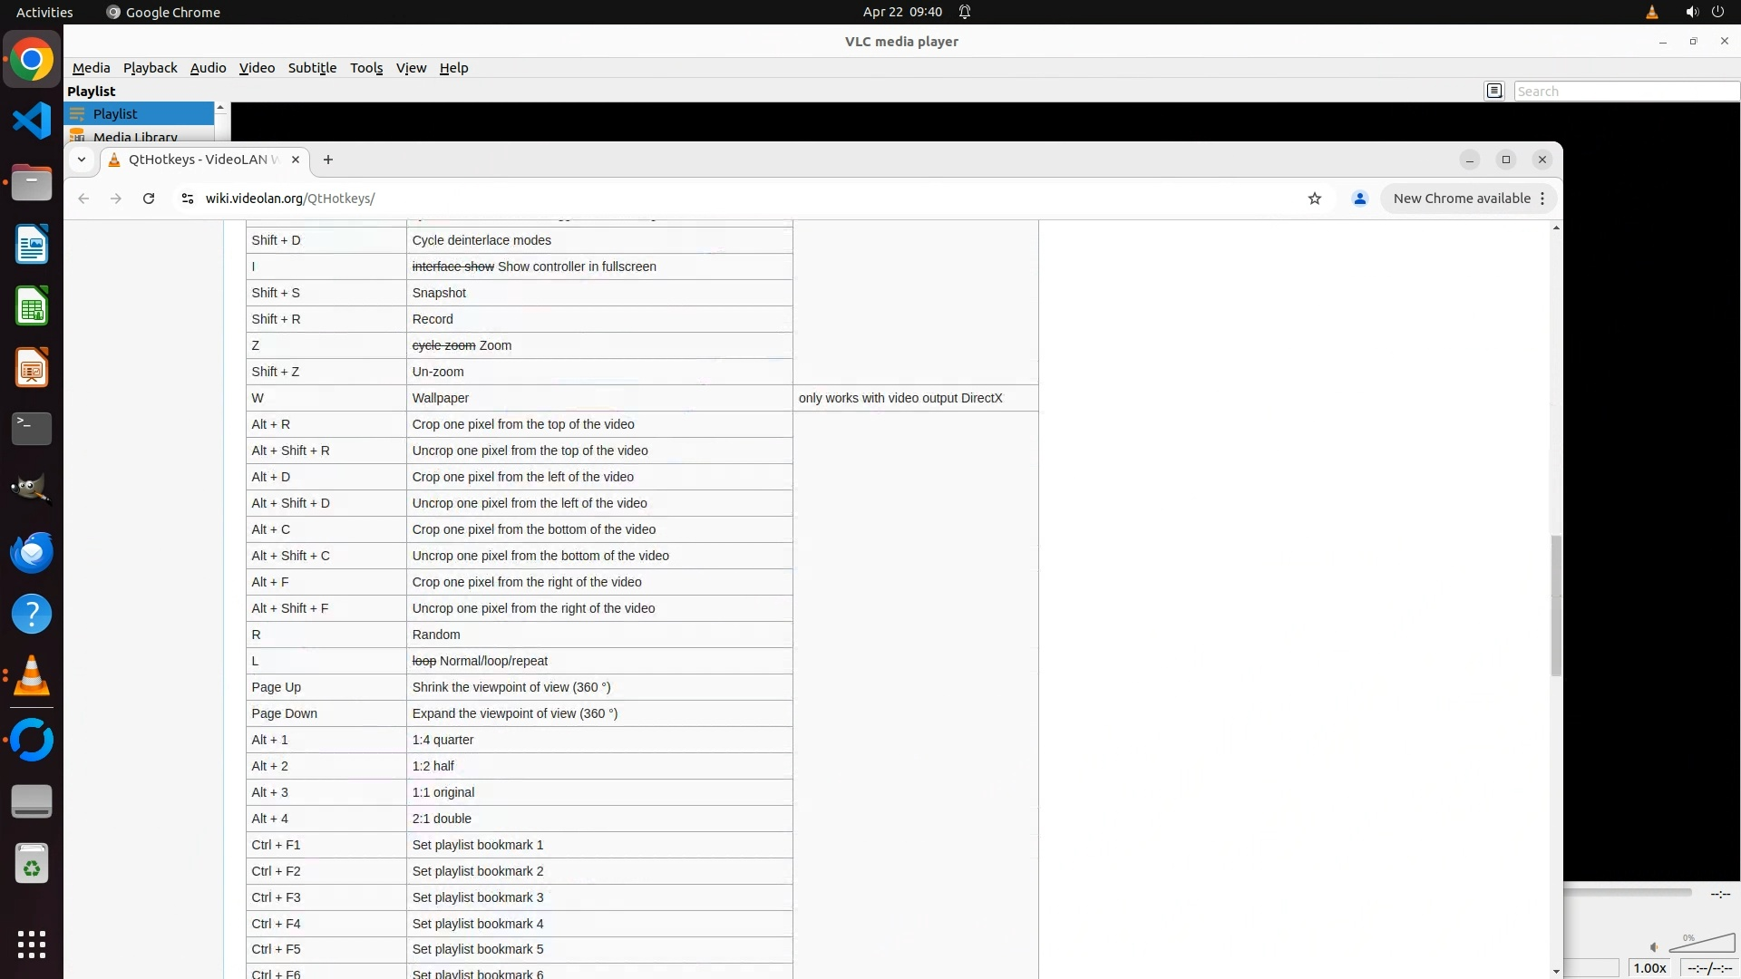Click the VLC volume slider

coord(1701,945)
